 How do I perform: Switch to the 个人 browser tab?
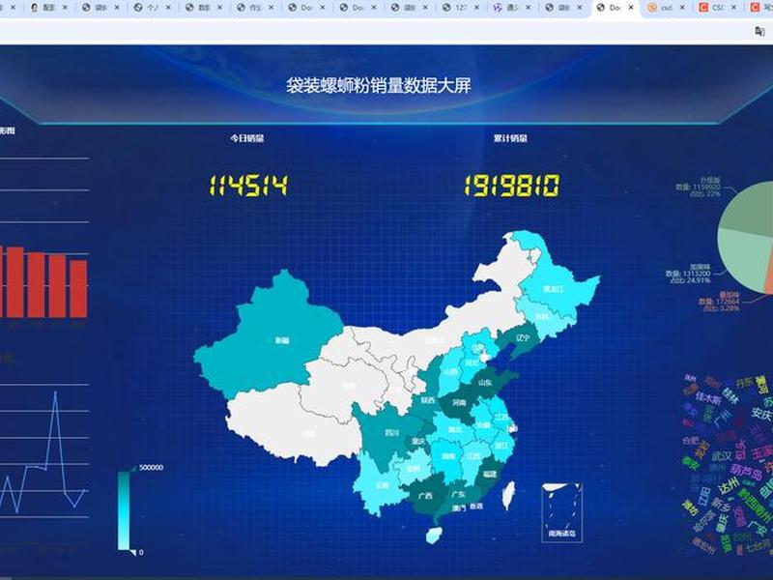click(151, 8)
